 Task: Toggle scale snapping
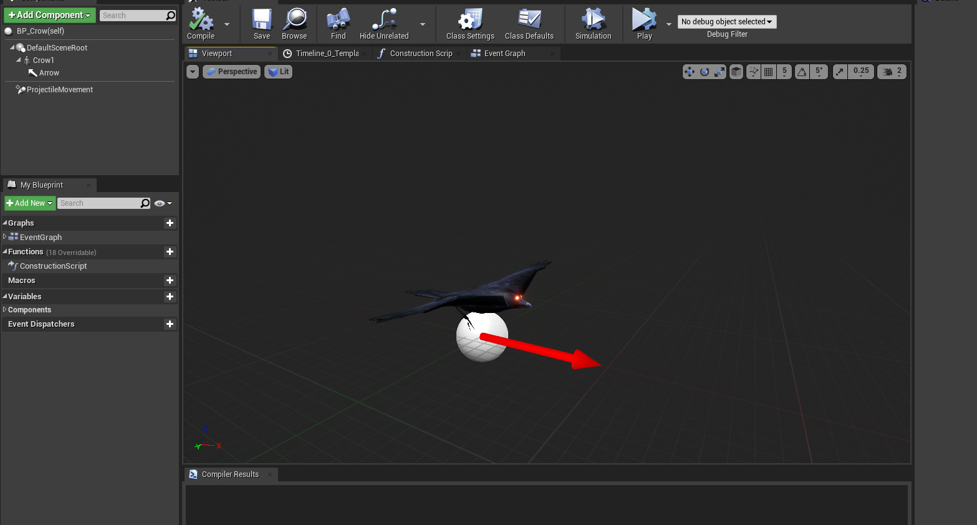(840, 72)
